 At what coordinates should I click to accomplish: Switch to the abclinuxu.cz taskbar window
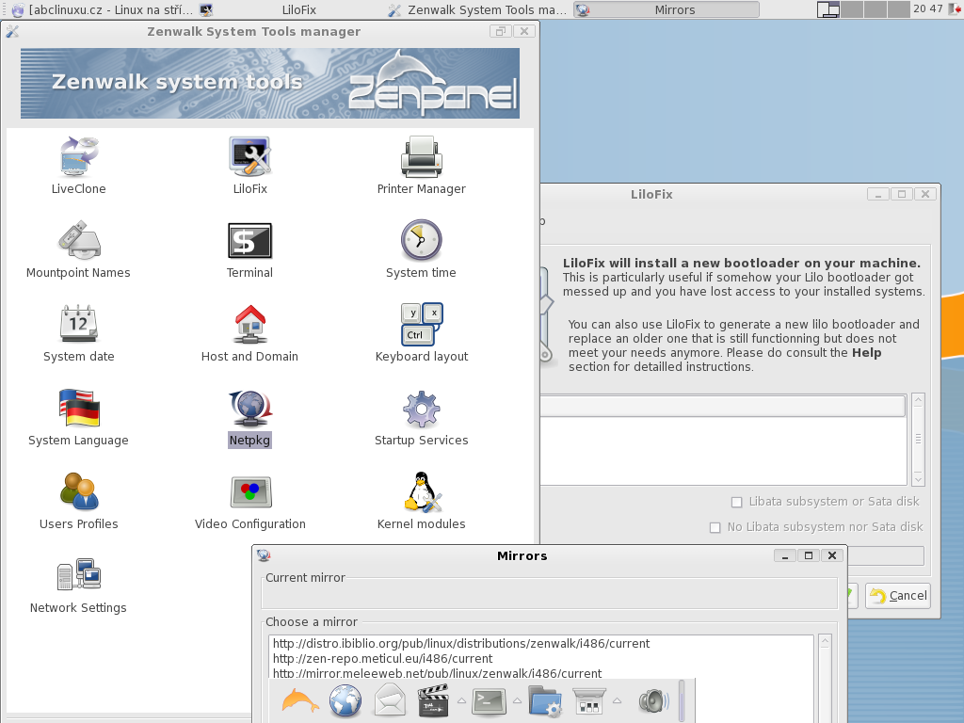pyautogui.click(x=102, y=9)
